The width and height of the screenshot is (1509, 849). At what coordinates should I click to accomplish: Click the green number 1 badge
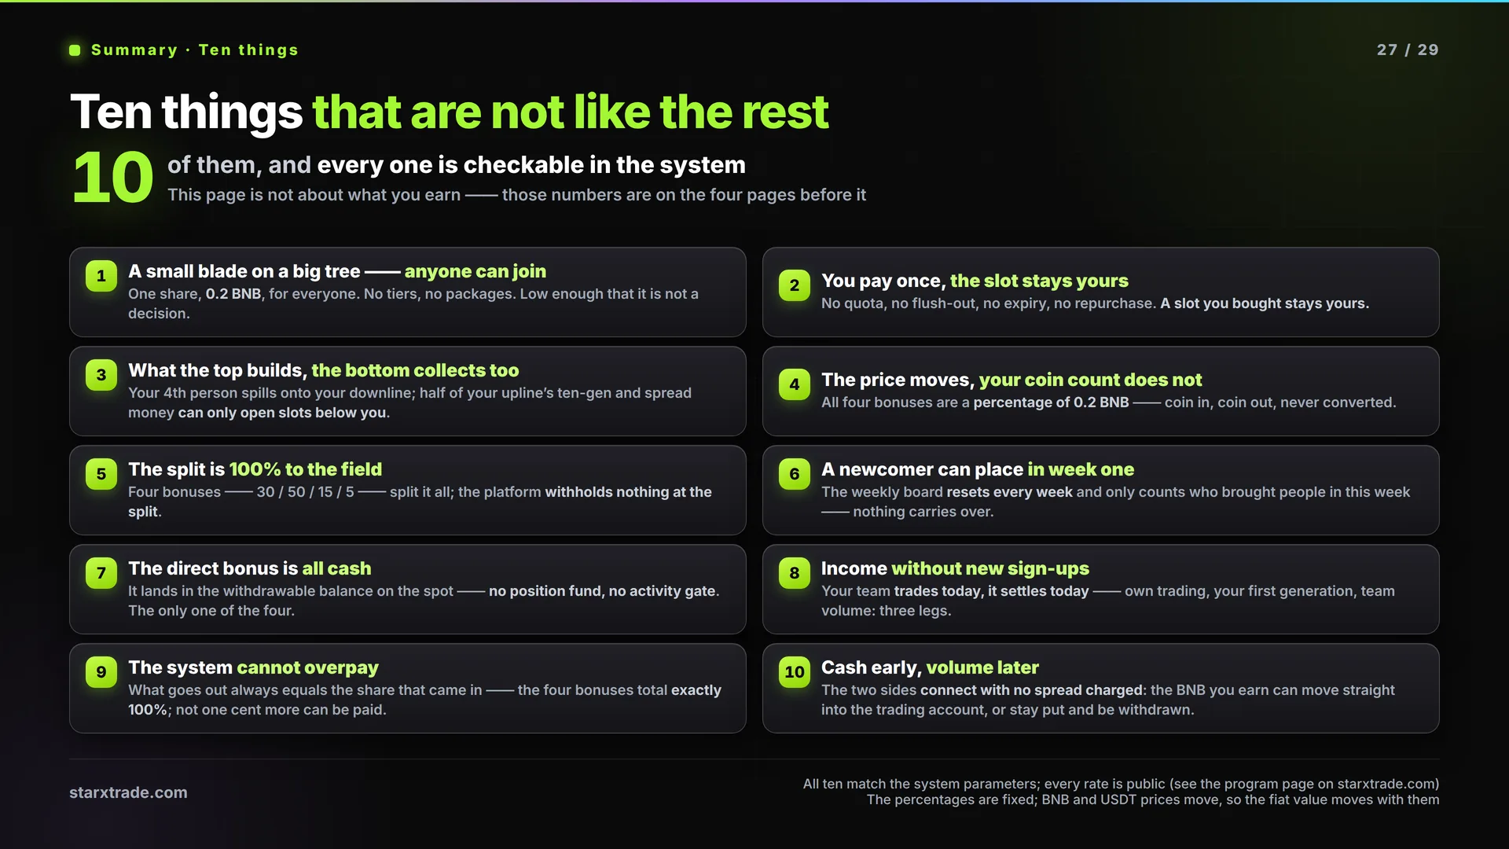point(101,276)
